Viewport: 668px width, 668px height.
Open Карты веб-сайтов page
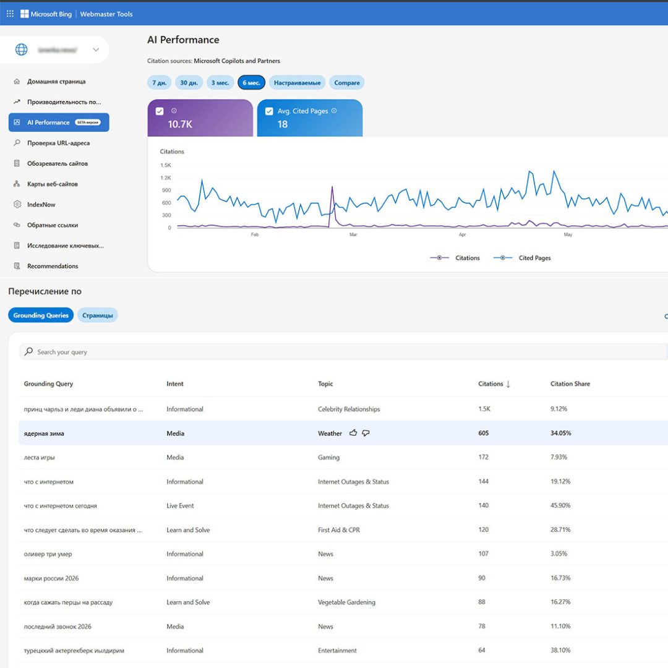(x=53, y=184)
